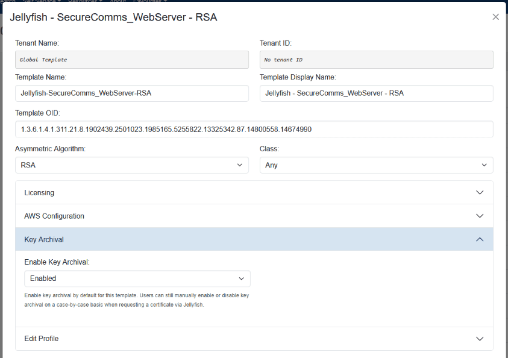This screenshot has width=508, height=358.
Task: Edit the Template Display Name input field
Action: [377, 93]
